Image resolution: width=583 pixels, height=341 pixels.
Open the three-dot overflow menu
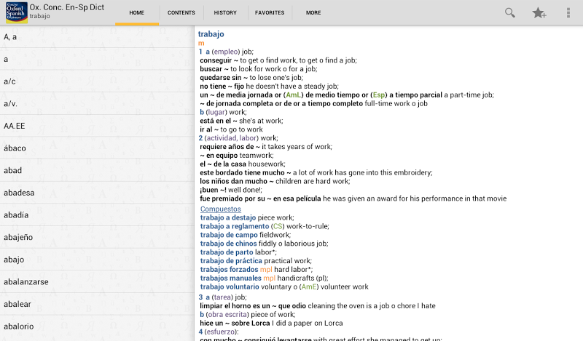[568, 12]
